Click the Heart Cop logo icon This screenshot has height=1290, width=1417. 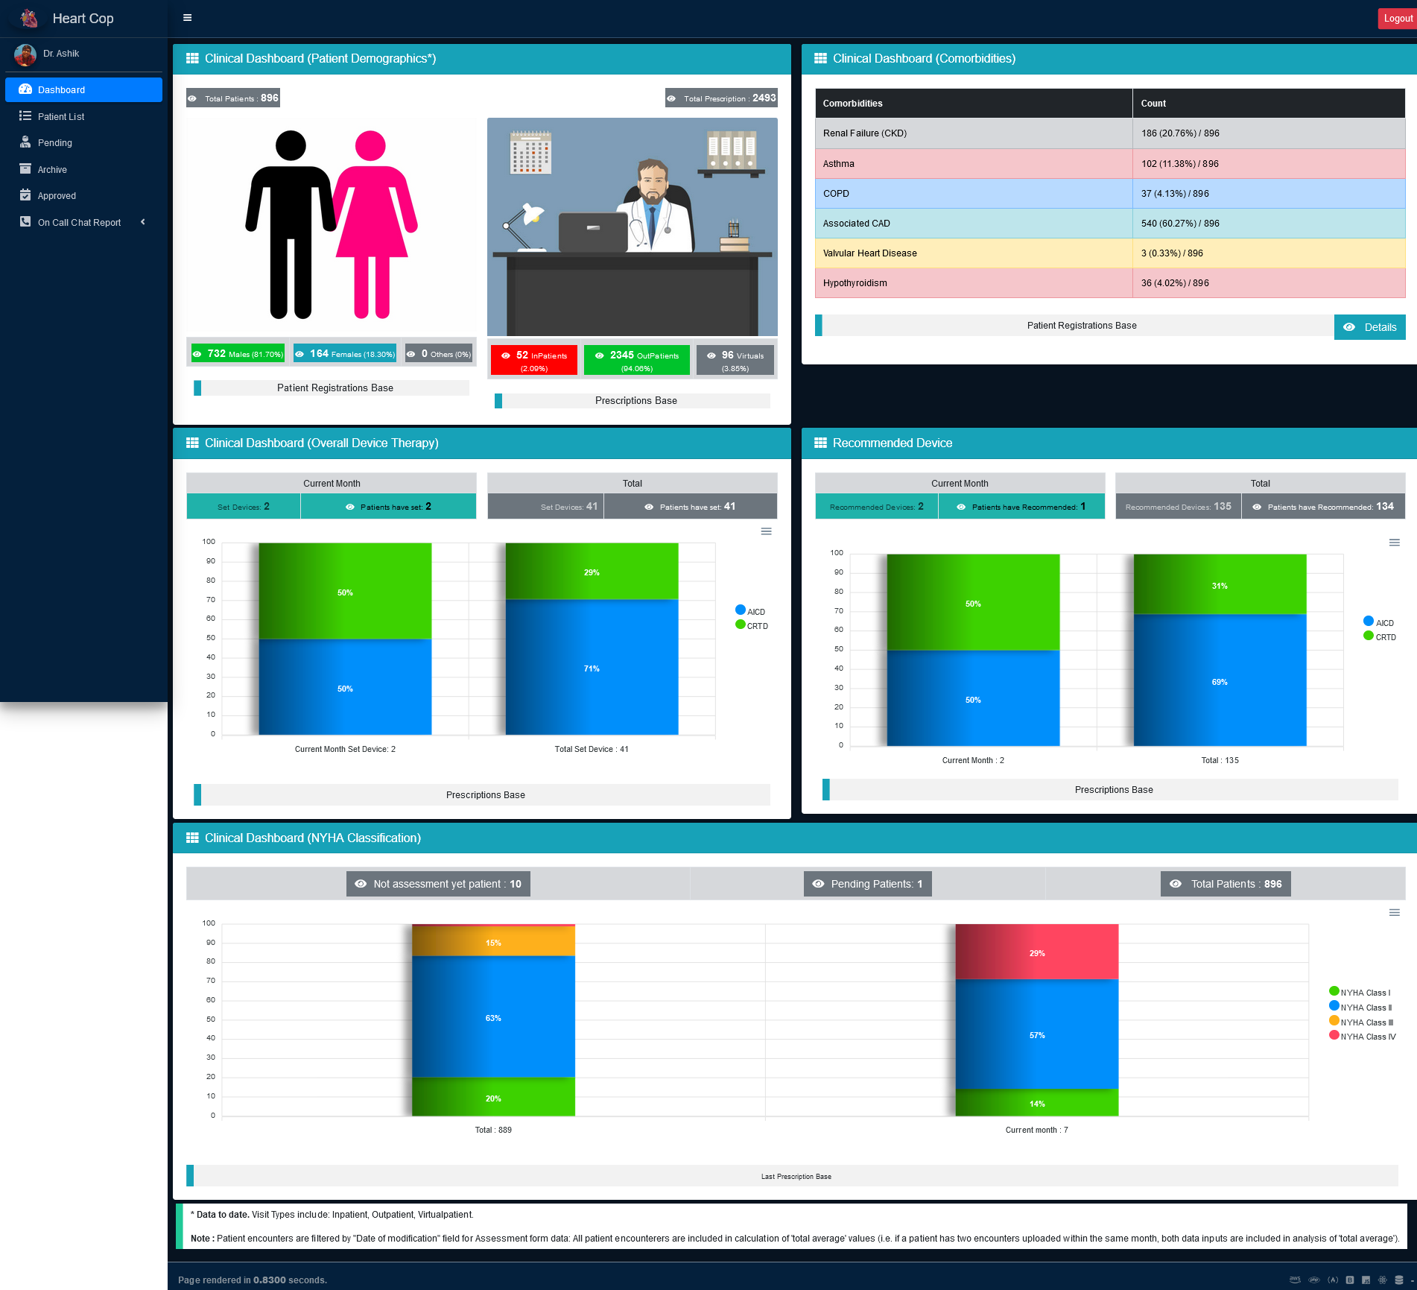(x=29, y=18)
